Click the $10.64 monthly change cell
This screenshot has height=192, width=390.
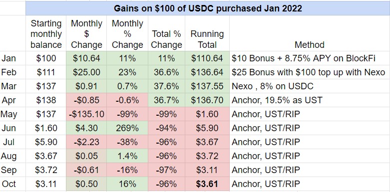point(86,58)
